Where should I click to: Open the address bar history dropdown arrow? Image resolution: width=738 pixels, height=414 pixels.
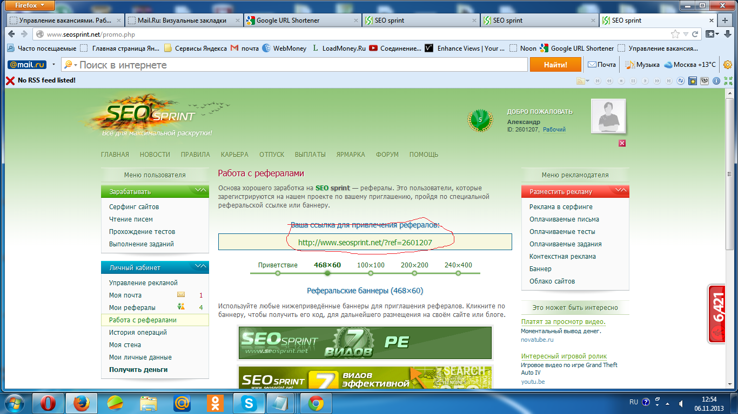(x=686, y=34)
